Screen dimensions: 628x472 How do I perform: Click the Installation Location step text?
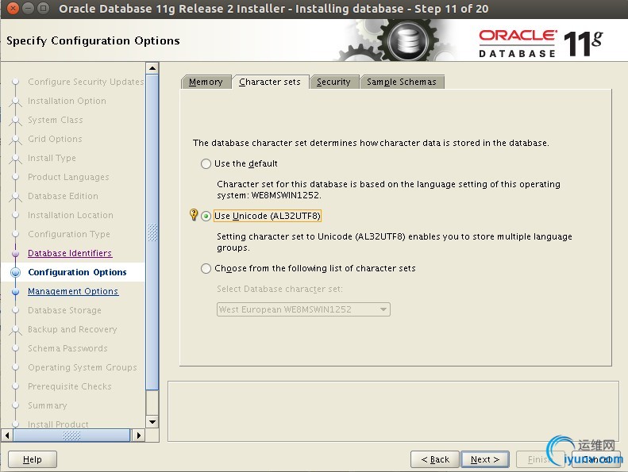(71, 215)
